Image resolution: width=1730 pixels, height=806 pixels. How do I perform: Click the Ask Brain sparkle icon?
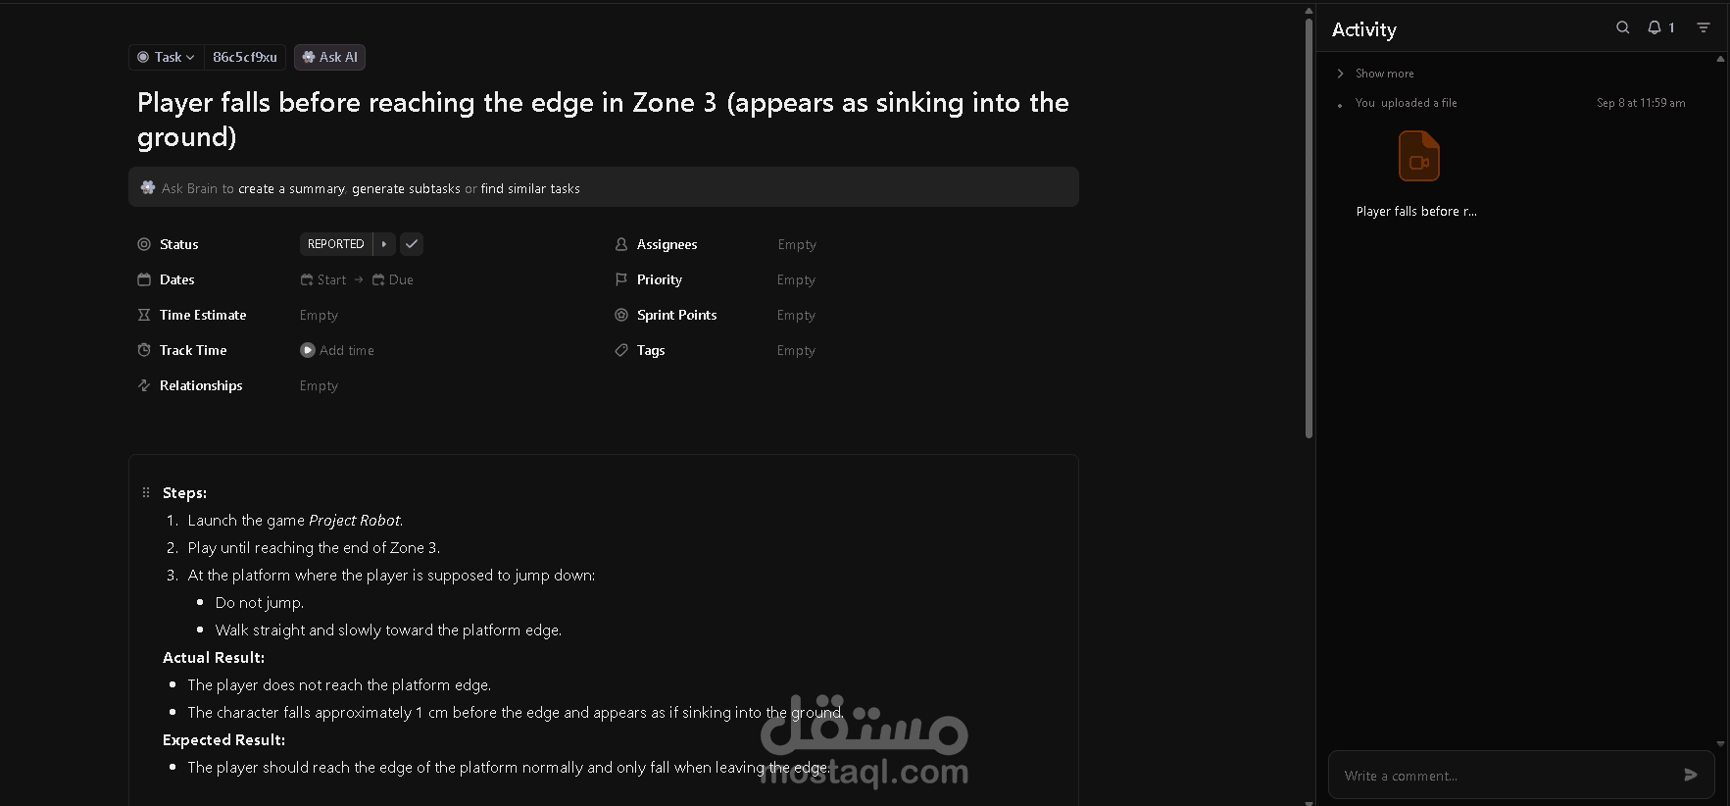[148, 187]
